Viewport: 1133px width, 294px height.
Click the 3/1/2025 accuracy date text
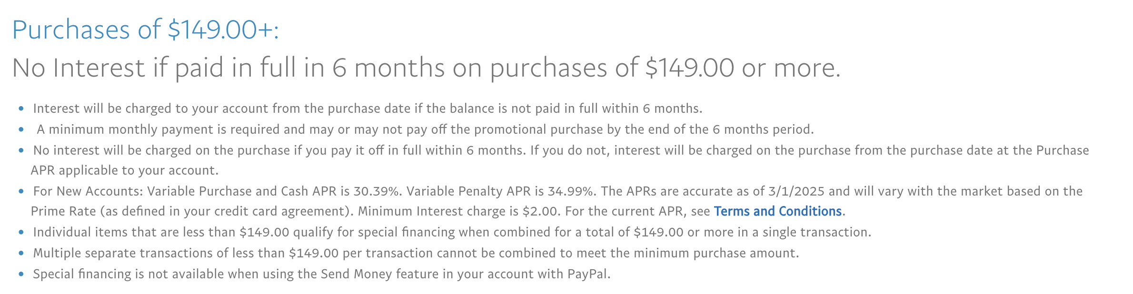(x=796, y=191)
